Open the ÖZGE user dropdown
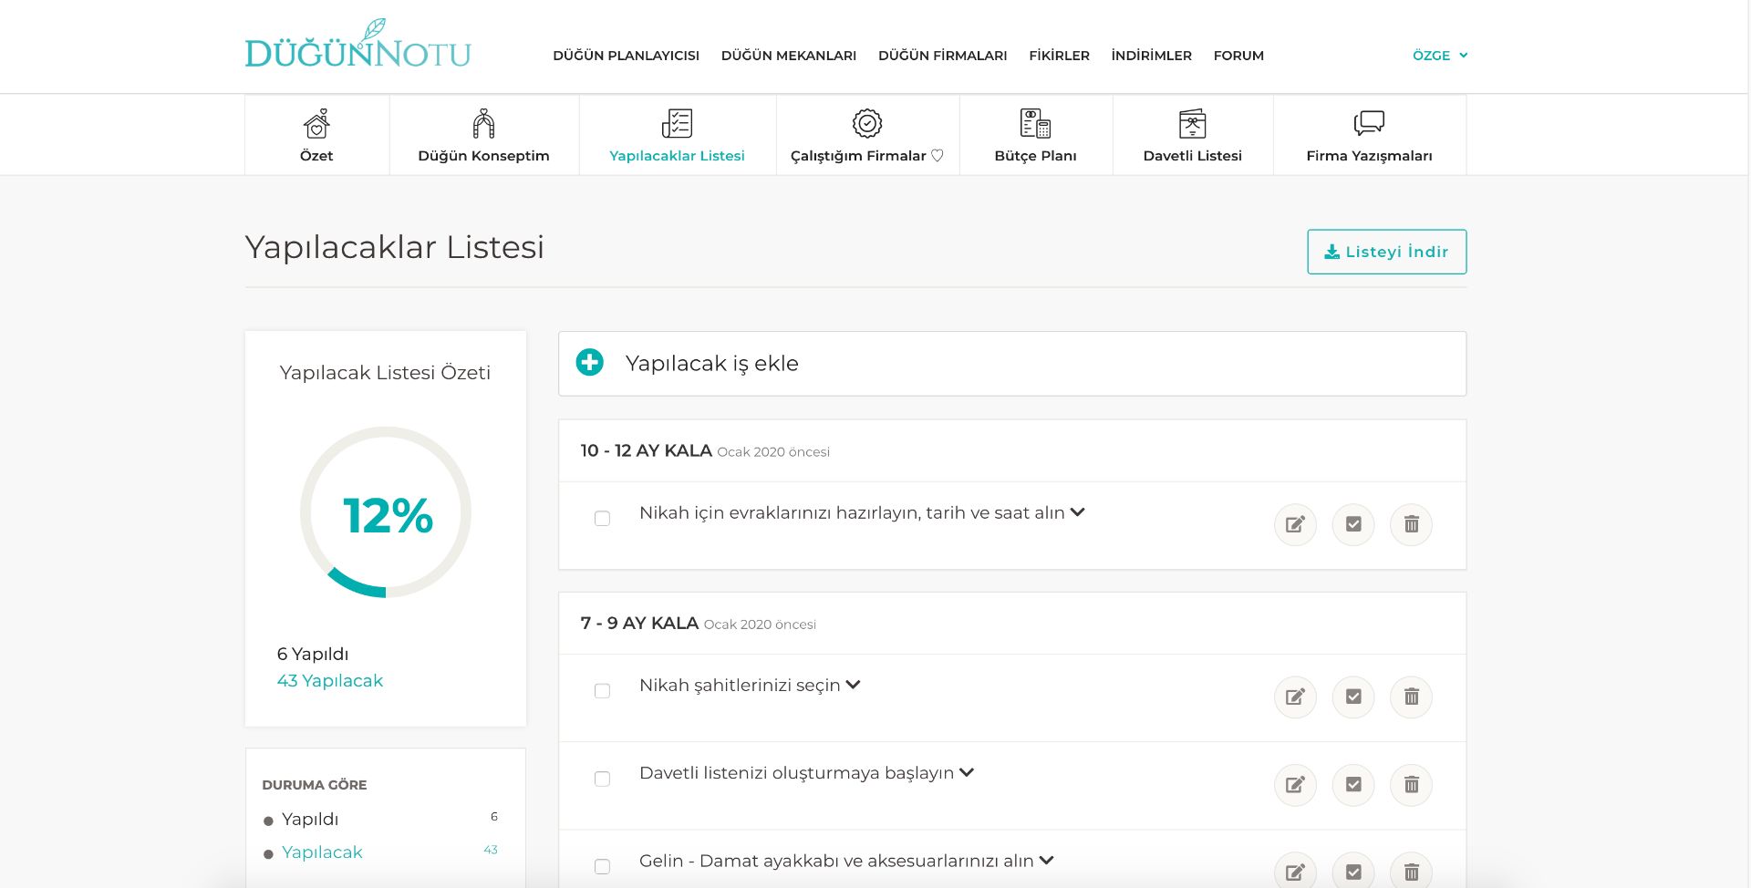 [x=1440, y=56]
